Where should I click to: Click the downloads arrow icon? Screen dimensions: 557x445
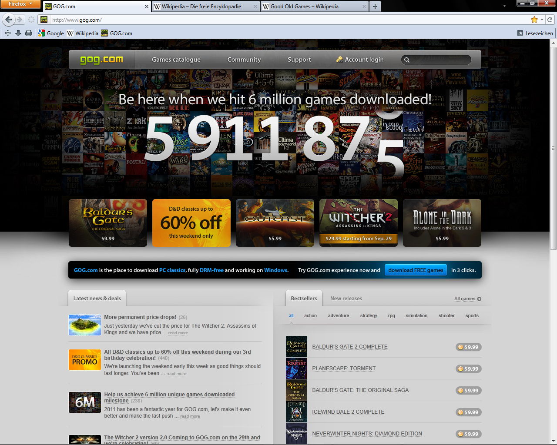coord(18,33)
